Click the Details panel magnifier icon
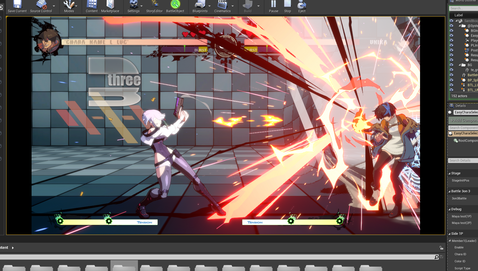 452,106
